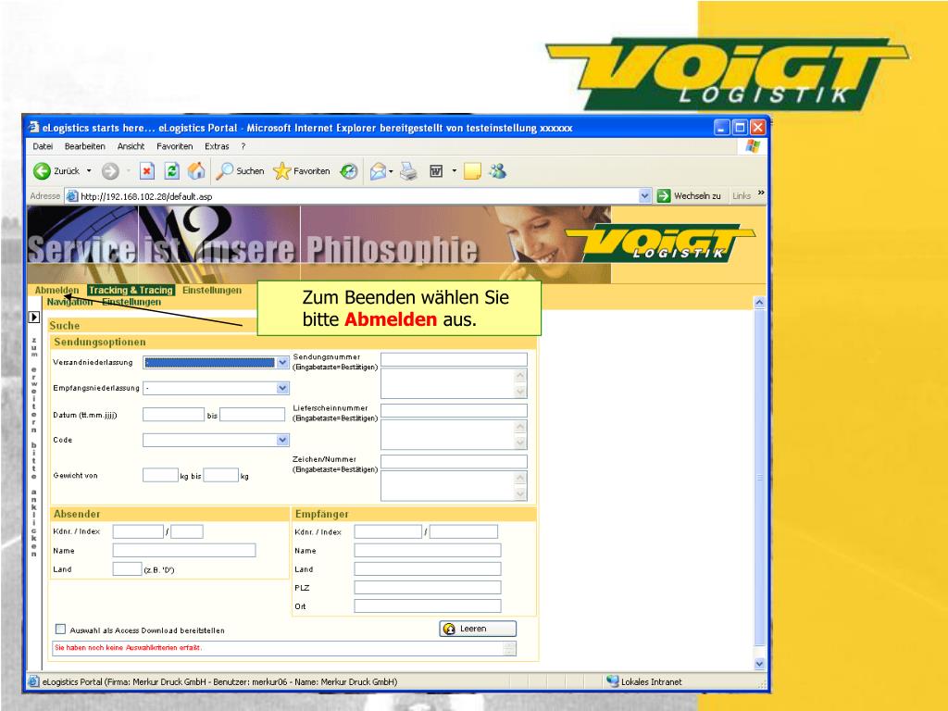
Task: Open the Empfangsniederlassung dropdown
Action: (x=282, y=388)
